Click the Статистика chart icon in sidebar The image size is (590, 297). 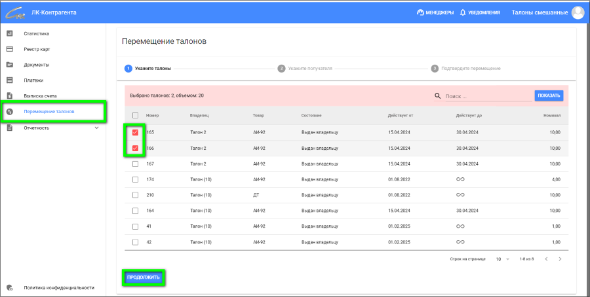point(10,33)
